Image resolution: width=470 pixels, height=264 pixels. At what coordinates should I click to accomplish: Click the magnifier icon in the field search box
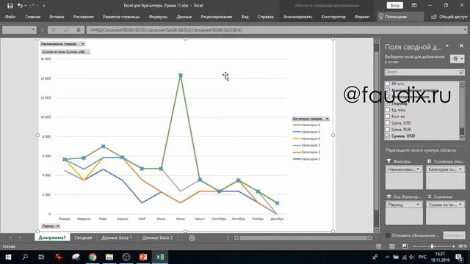462,72
